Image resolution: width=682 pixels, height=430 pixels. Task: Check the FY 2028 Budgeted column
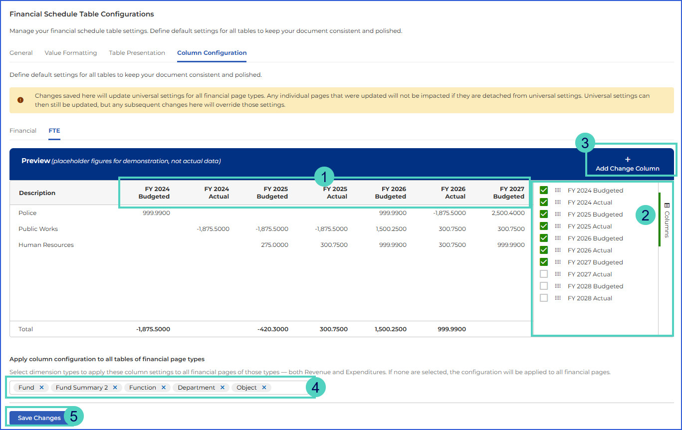point(544,286)
